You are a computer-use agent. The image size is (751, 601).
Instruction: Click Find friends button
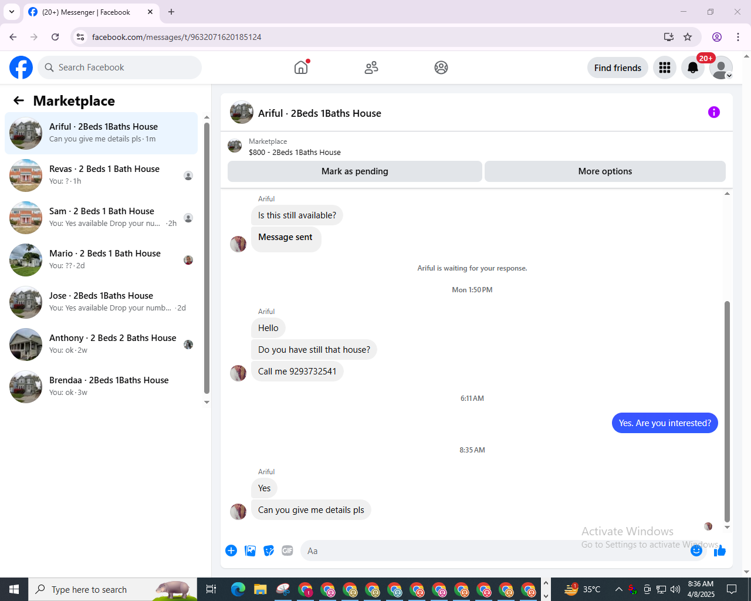[618, 67]
